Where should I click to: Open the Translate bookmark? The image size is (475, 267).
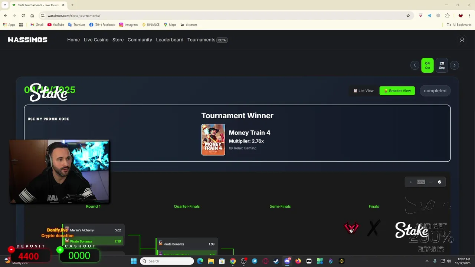(77, 25)
